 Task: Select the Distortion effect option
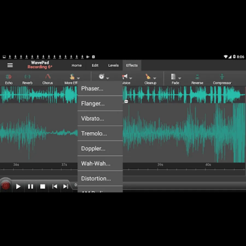[x=96, y=178]
